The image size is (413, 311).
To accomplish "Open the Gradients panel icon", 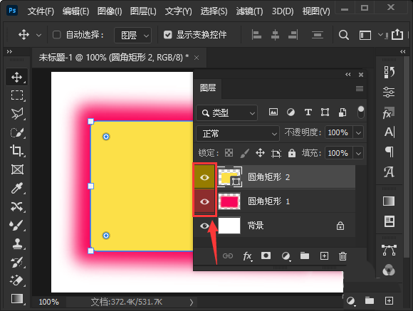I will tap(389, 201).
